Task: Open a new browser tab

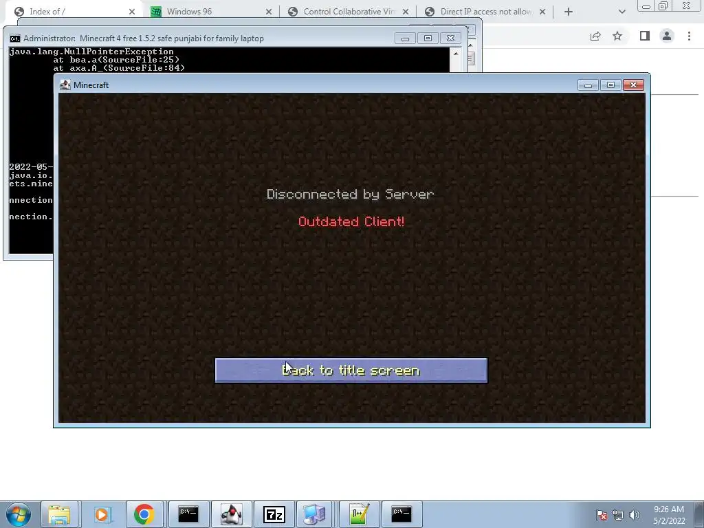Action: [569, 12]
